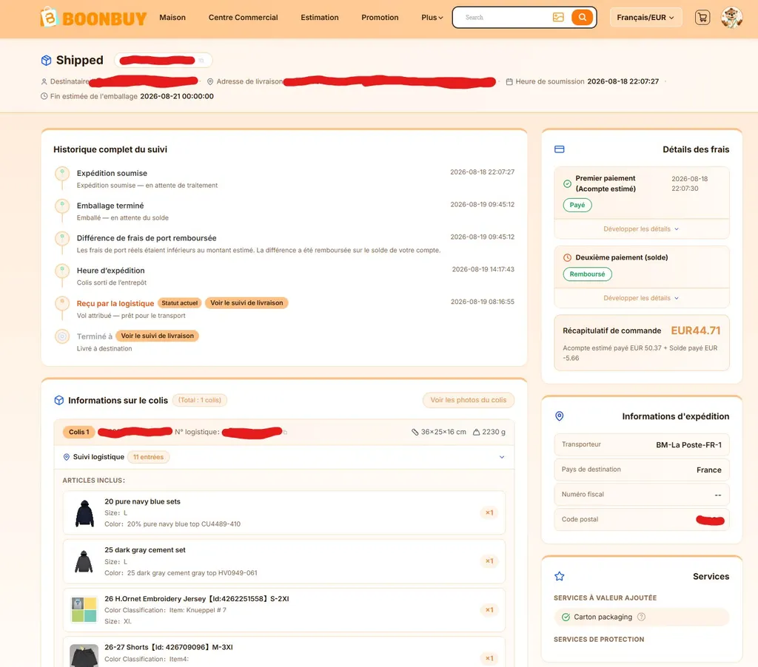This screenshot has height=667, width=758.
Task: Open Centre Commercial navigation item
Action: 243,18
